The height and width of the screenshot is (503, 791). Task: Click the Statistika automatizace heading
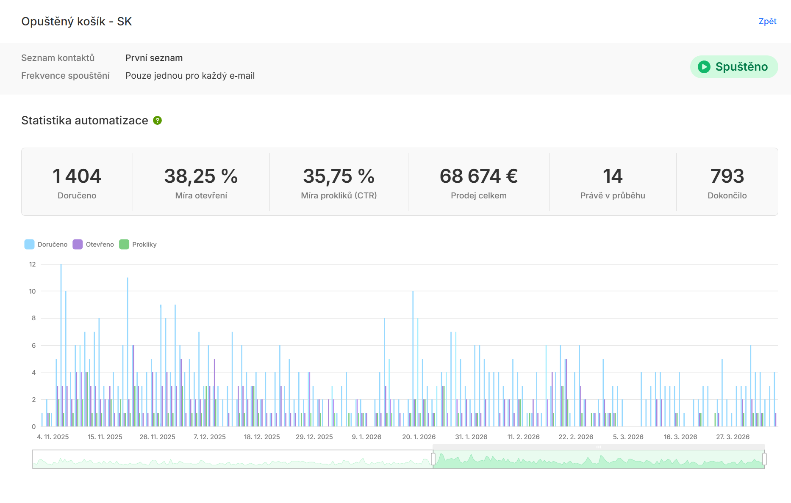[85, 121]
